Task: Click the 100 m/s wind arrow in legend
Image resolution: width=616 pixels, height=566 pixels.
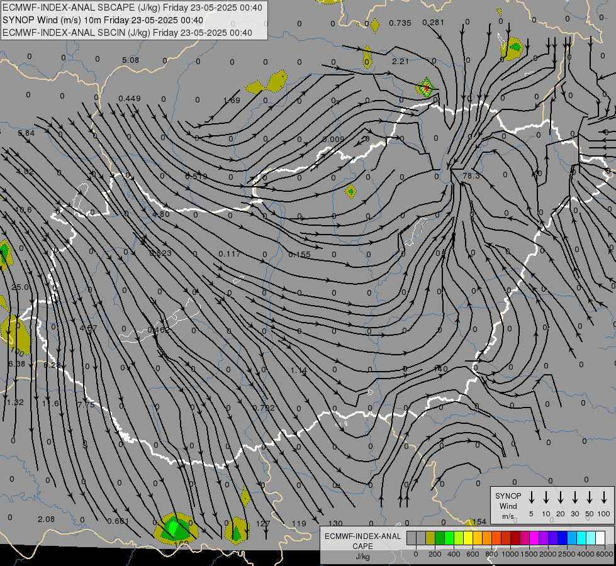Action: [x=604, y=497]
